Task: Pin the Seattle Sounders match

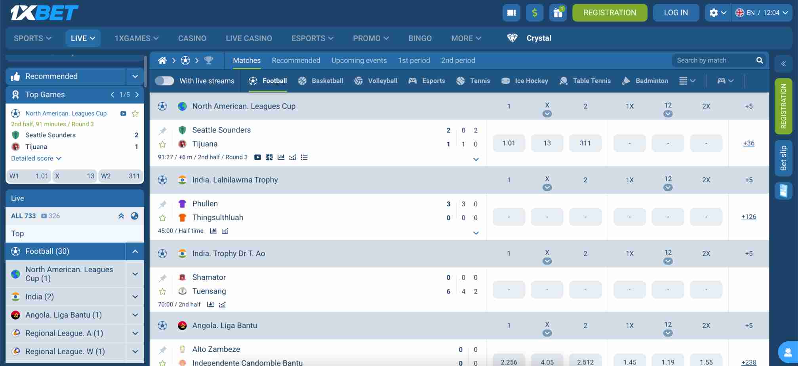Action: tap(163, 131)
